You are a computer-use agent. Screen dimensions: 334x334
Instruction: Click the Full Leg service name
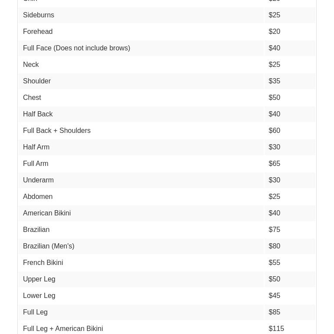point(35,312)
